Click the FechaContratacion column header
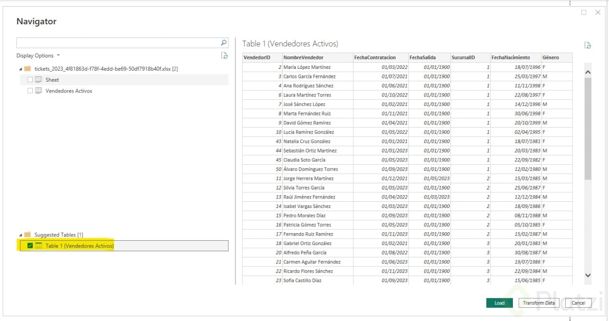609x321 pixels. tap(374, 57)
